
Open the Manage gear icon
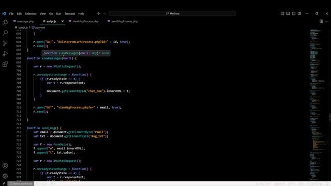pos(5,176)
